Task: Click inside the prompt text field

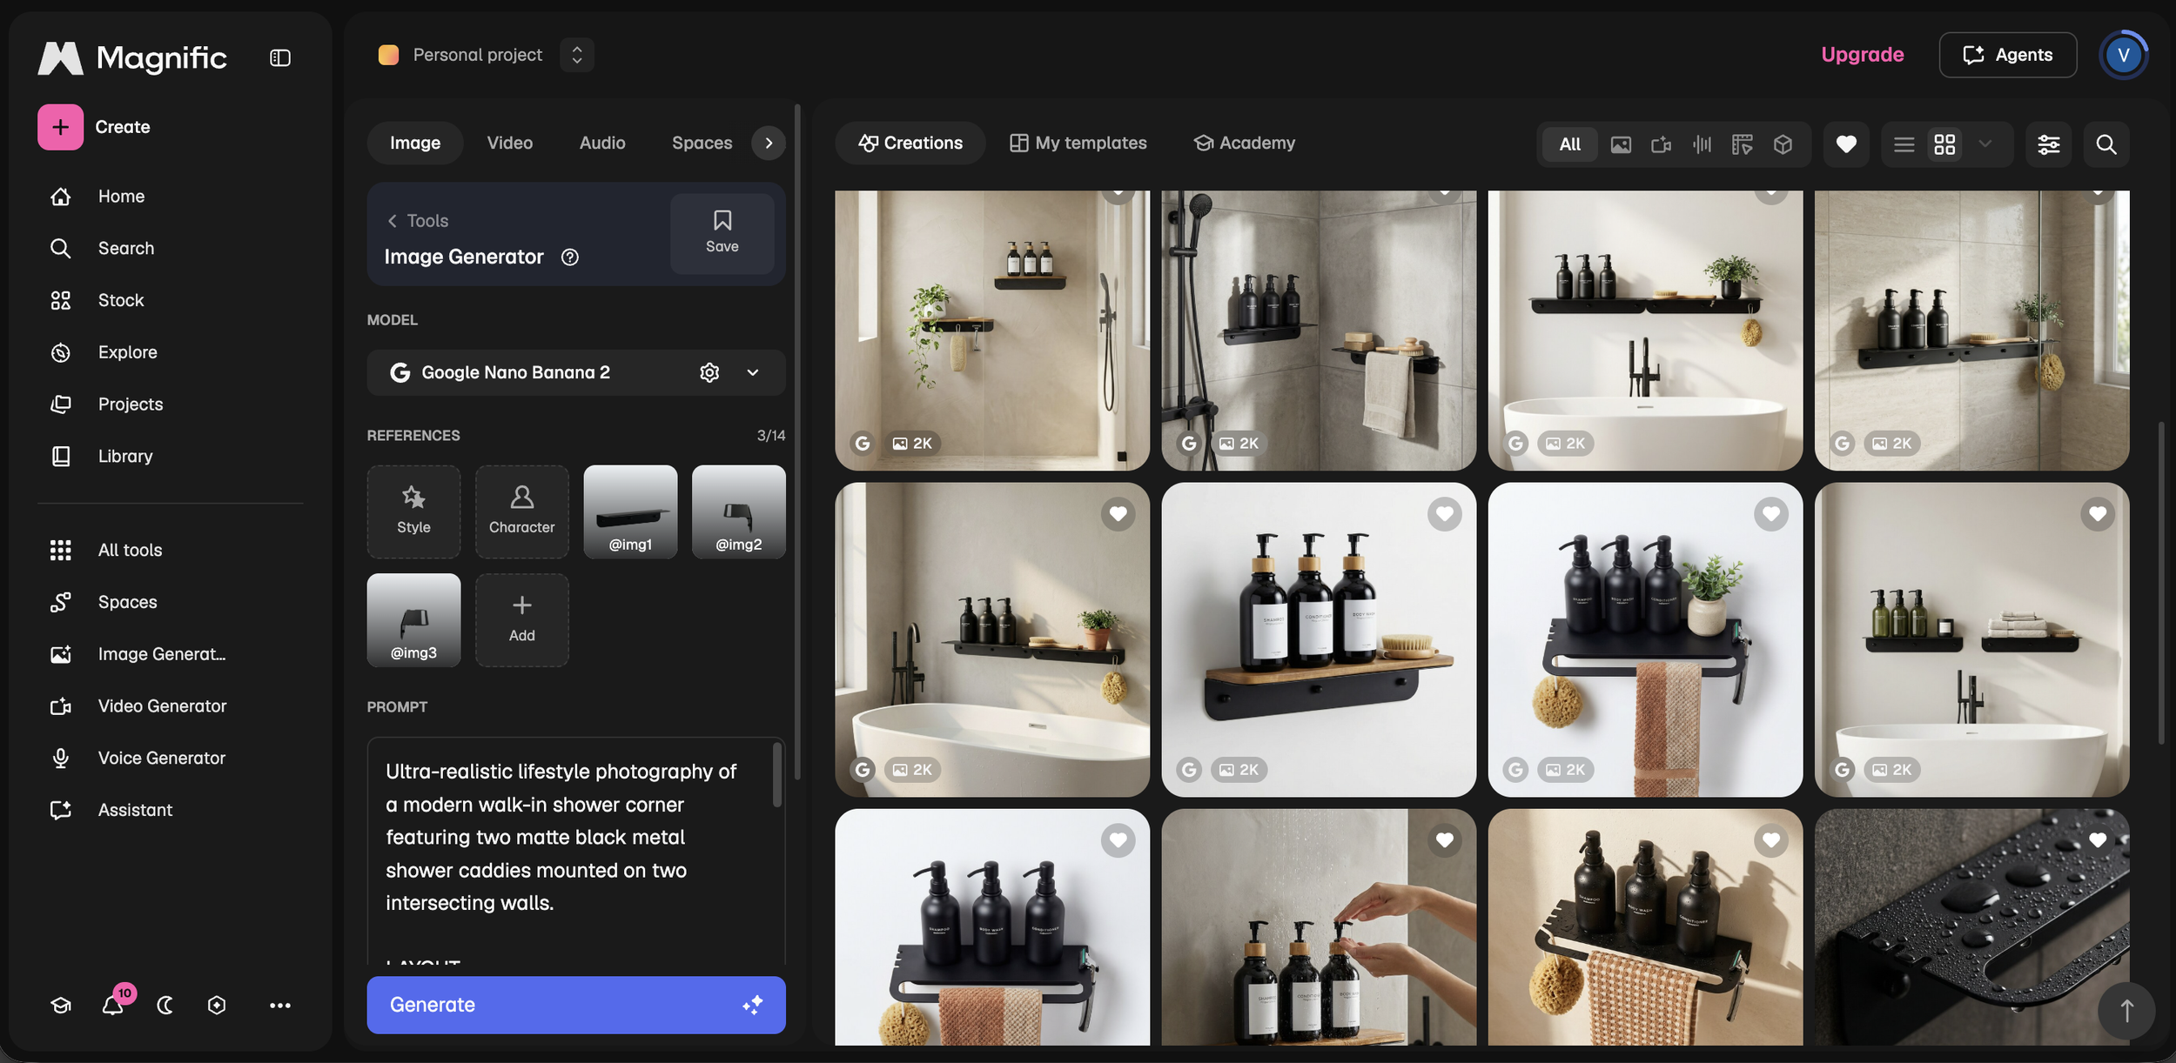Action: tap(576, 851)
